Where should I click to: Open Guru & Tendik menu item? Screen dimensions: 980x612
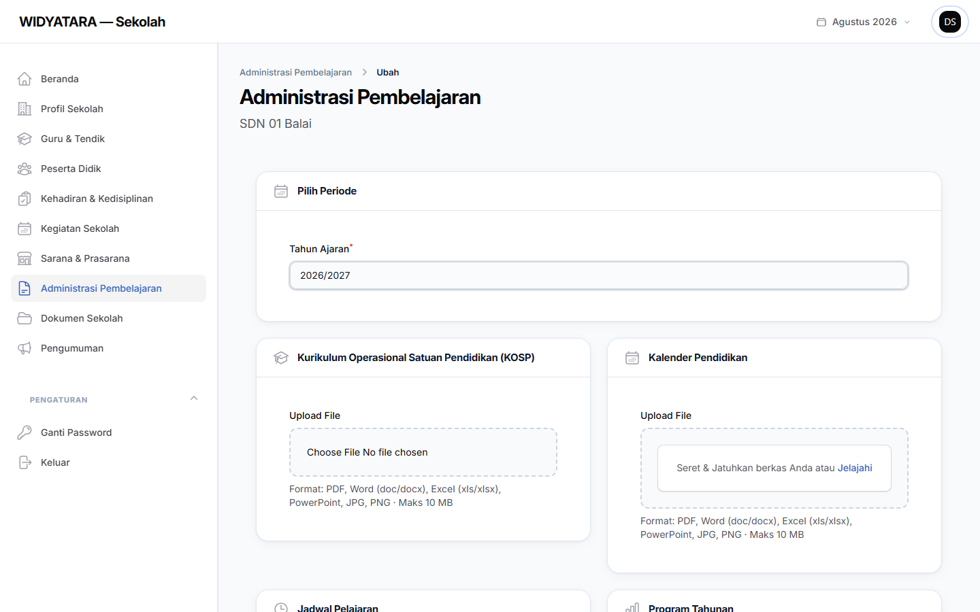click(108, 139)
